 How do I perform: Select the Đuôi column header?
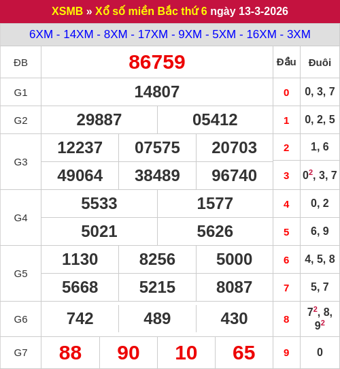point(320,63)
